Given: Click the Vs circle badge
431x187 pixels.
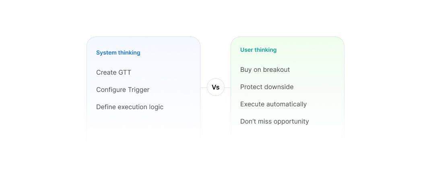Looking at the screenshot, I should click(x=216, y=87).
